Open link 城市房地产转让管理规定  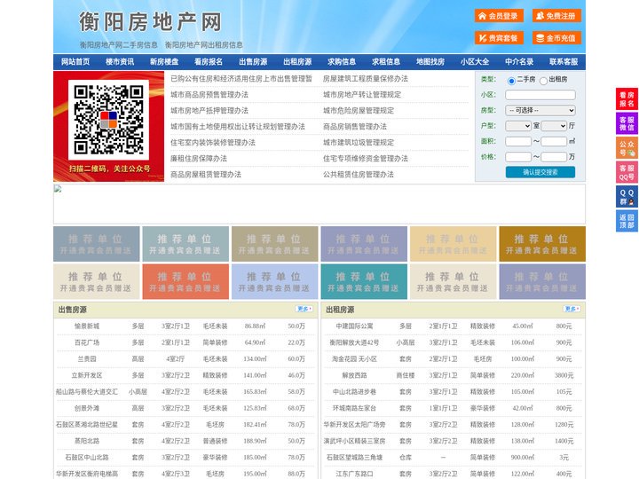tap(362, 95)
